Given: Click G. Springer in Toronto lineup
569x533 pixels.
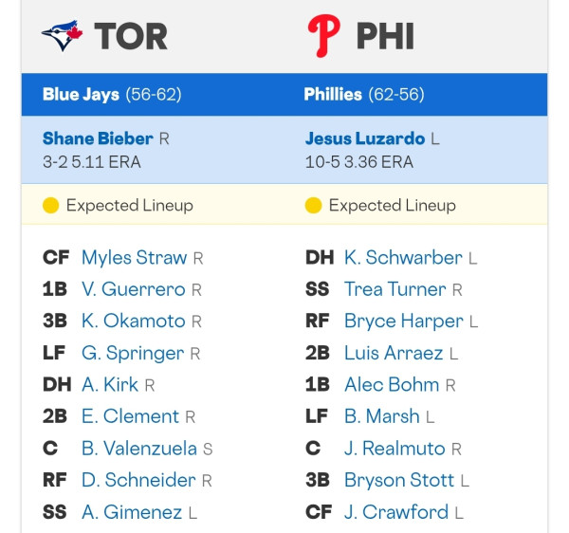Looking at the screenshot, I should [x=133, y=354].
